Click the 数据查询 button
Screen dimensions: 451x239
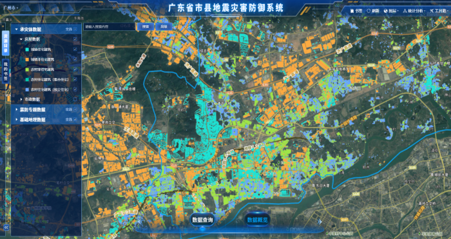coord(202,220)
